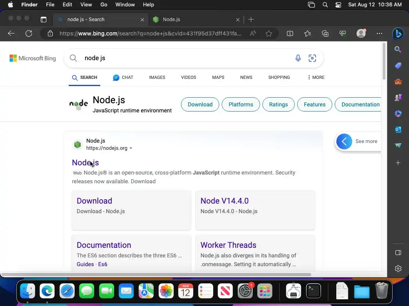Screen dimensions: 409x306
Task: Open Spotlight search in menu bar
Action: [325, 5]
